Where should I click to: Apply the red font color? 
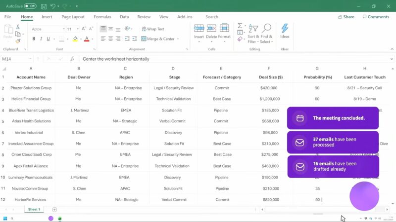click(x=87, y=39)
